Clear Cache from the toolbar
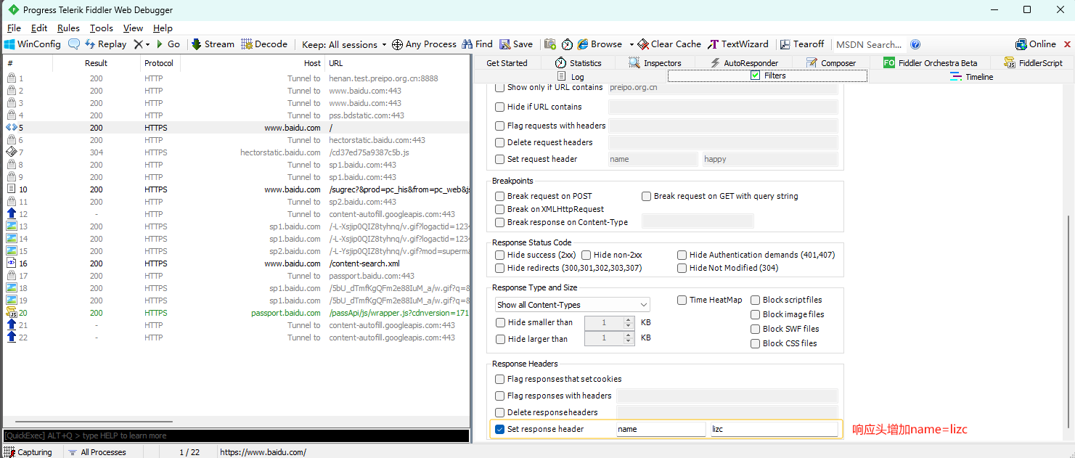The width and height of the screenshot is (1075, 458). point(669,44)
